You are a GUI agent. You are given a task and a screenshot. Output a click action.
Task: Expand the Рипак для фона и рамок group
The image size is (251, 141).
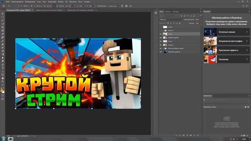click(x=164, y=48)
